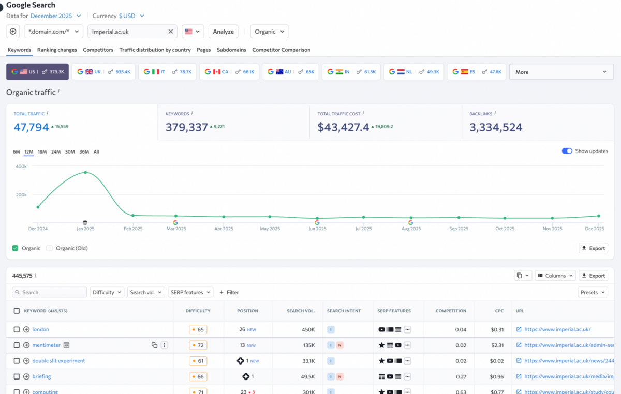Open the Search vol. filter dropdown
621x394 pixels.
pyautogui.click(x=146, y=292)
